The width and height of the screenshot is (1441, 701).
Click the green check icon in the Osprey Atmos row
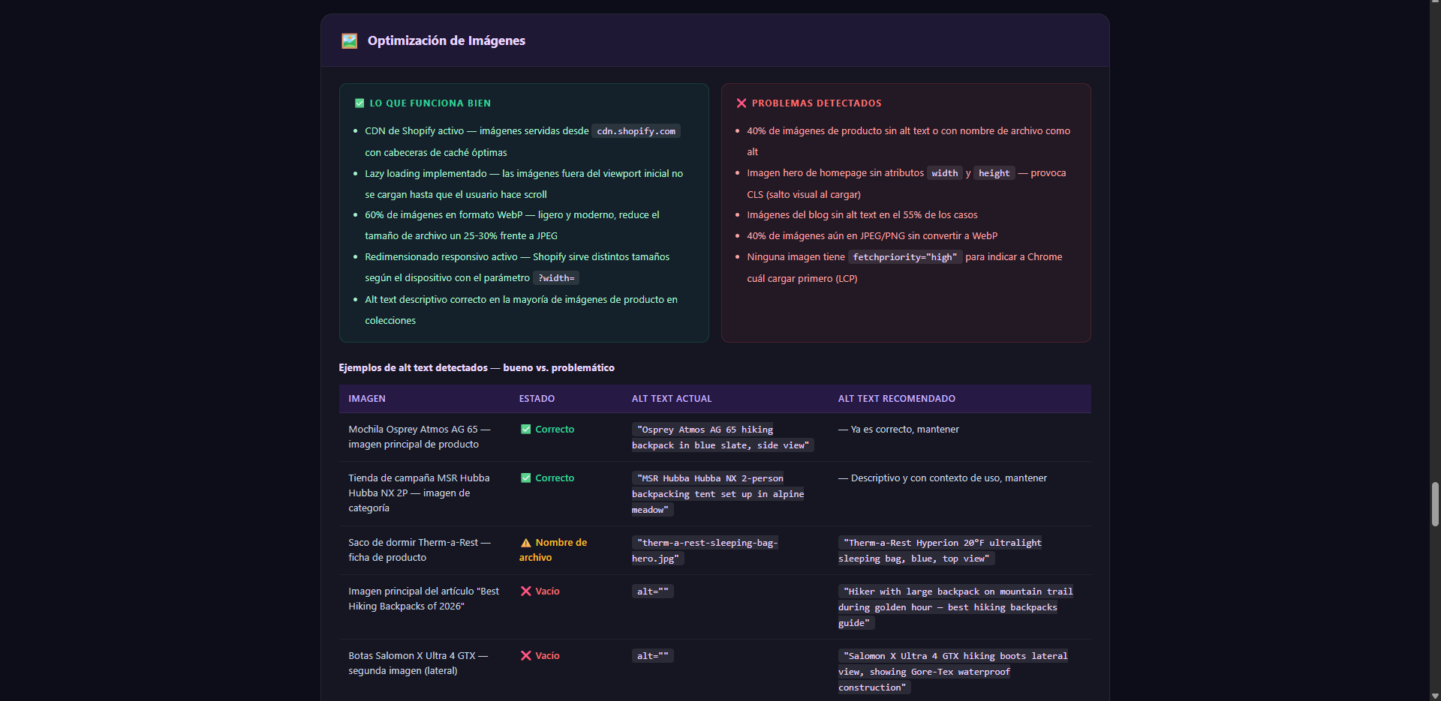coord(526,430)
